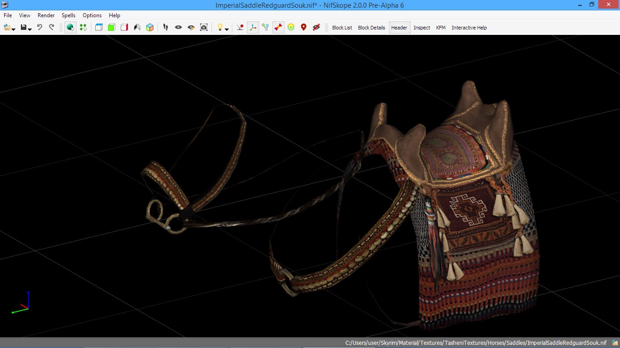This screenshot has width=620, height=348.
Task: Toggle the show axes button
Action: (253, 28)
